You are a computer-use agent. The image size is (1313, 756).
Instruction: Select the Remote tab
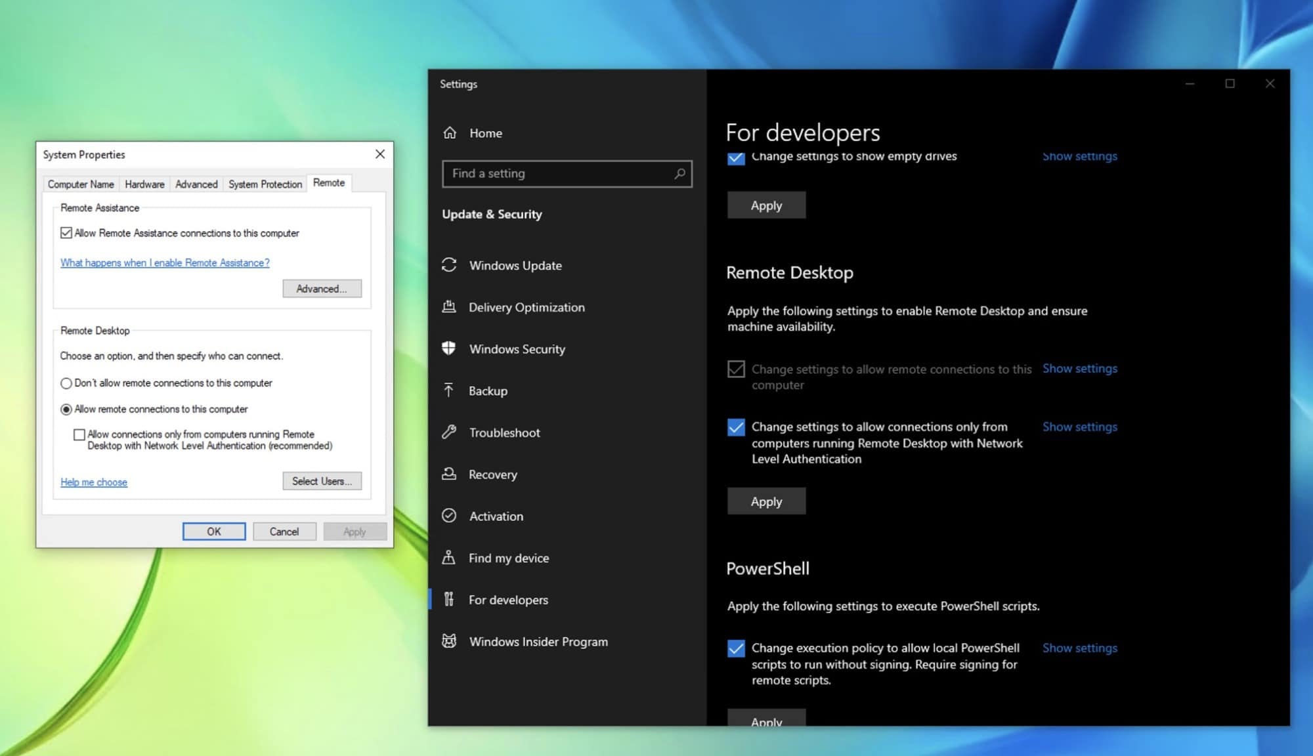(x=329, y=183)
